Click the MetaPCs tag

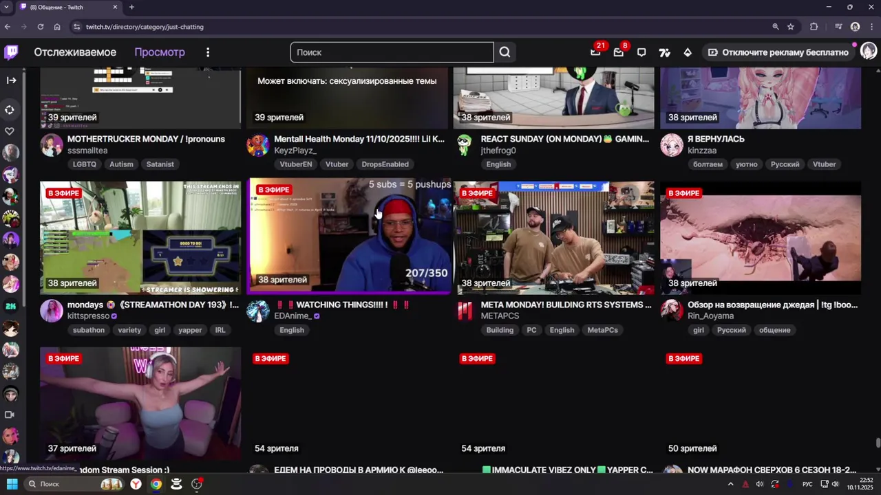pos(602,330)
